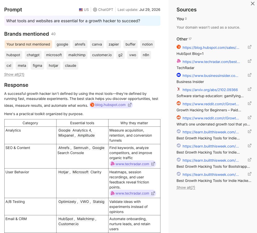
Task: Open external link icon for arxiv.org source
Action: [x=249, y=89]
